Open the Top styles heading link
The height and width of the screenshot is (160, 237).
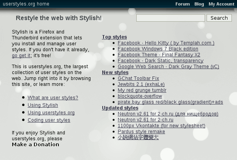coord(115,37)
